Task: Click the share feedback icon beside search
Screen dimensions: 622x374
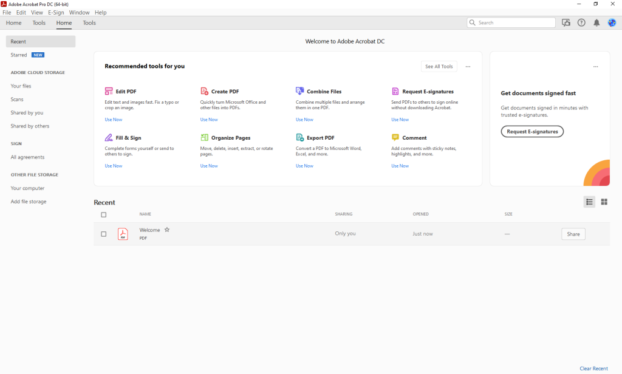Action: pos(566,22)
